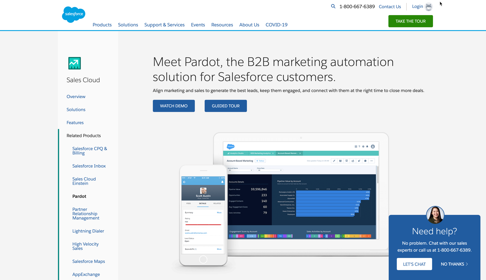Click the Sales Cloud chart icon
The height and width of the screenshot is (280, 486).
74,63
